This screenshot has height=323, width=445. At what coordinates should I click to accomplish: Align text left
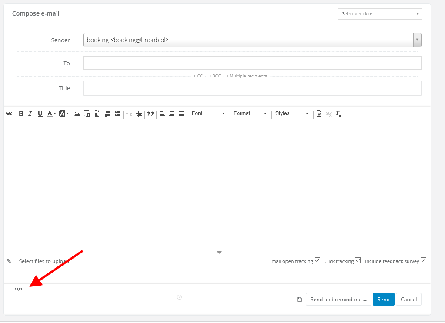pyautogui.click(x=162, y=113)
